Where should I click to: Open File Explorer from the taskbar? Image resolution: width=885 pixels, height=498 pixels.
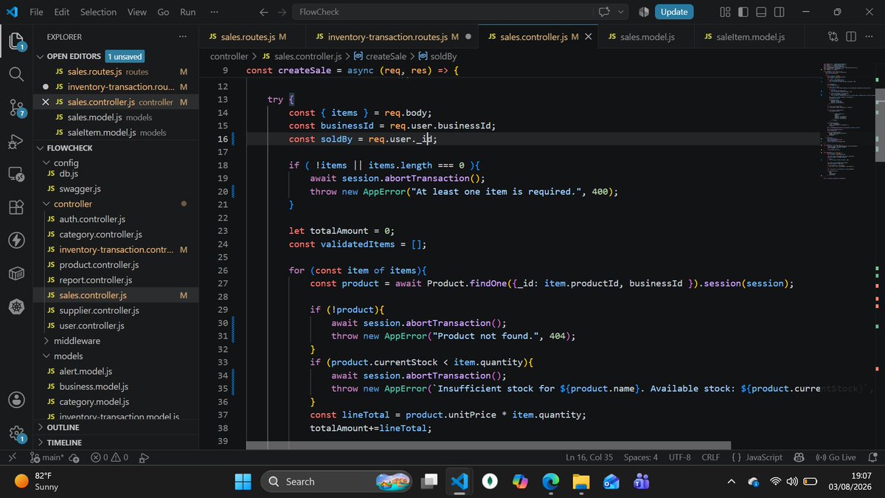(581, 481)
